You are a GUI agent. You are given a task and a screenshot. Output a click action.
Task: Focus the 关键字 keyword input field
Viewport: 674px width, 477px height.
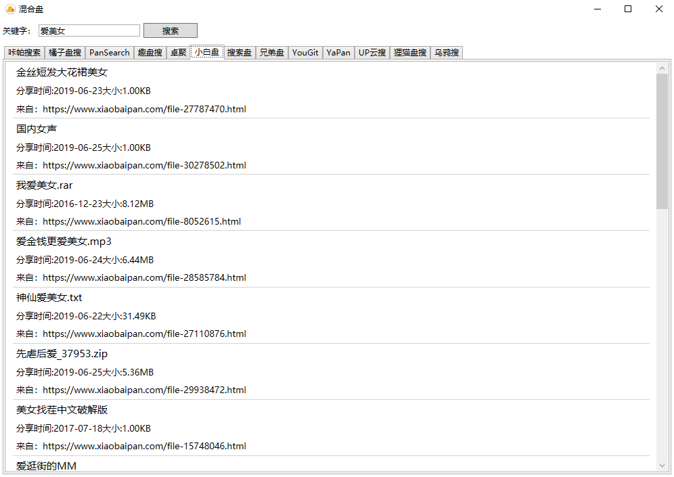[x=89, y=30]
